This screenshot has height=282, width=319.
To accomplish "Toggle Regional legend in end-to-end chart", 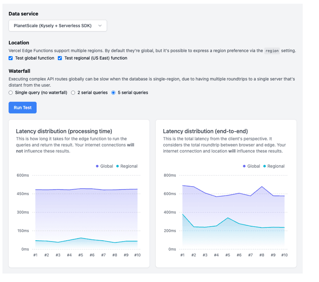I will [x=273, y=166].
